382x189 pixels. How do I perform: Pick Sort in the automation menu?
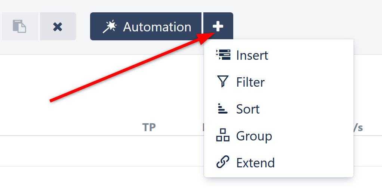pyautogui.click(x=248, y=109)
